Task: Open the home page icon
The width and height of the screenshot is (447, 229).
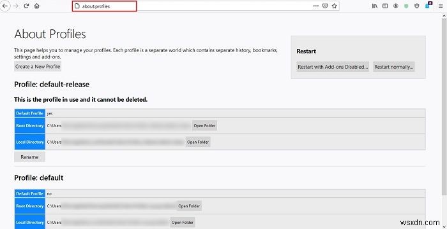Action: pos(37,6)
